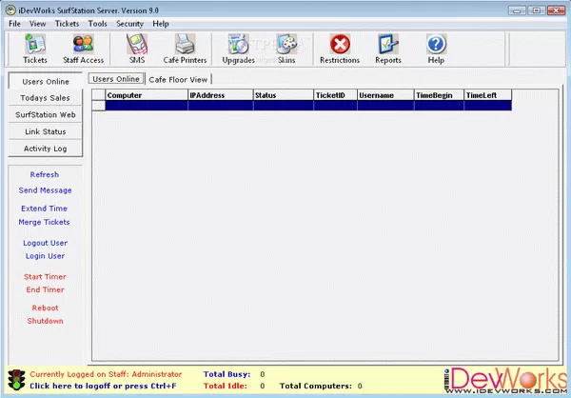Click the Extend Time link
571x398 pixels.
(45, 208)
